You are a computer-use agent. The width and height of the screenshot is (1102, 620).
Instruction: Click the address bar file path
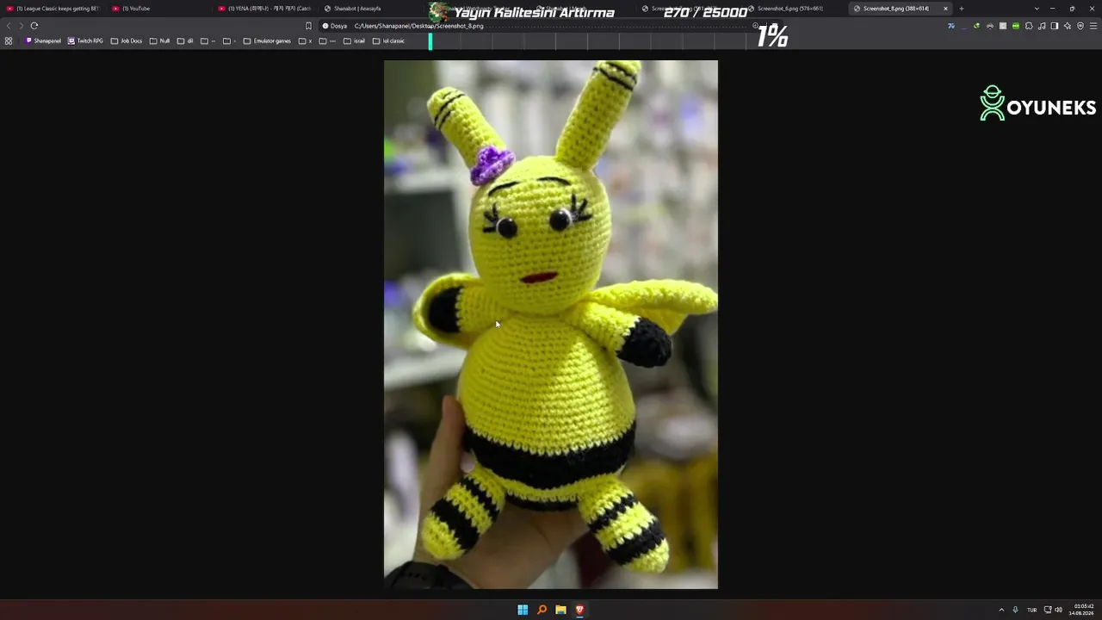(418, 26)
